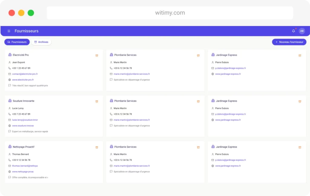Click phone number +33 9 12 34 56 78
Image resolution: width=310 pixels, height=196 pixels.
(21, 160)
